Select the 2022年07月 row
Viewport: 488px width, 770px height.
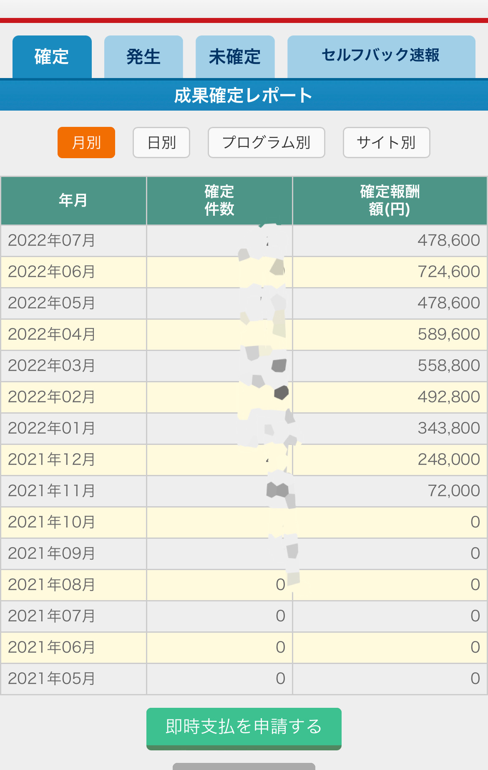click(x=52, y=241)
